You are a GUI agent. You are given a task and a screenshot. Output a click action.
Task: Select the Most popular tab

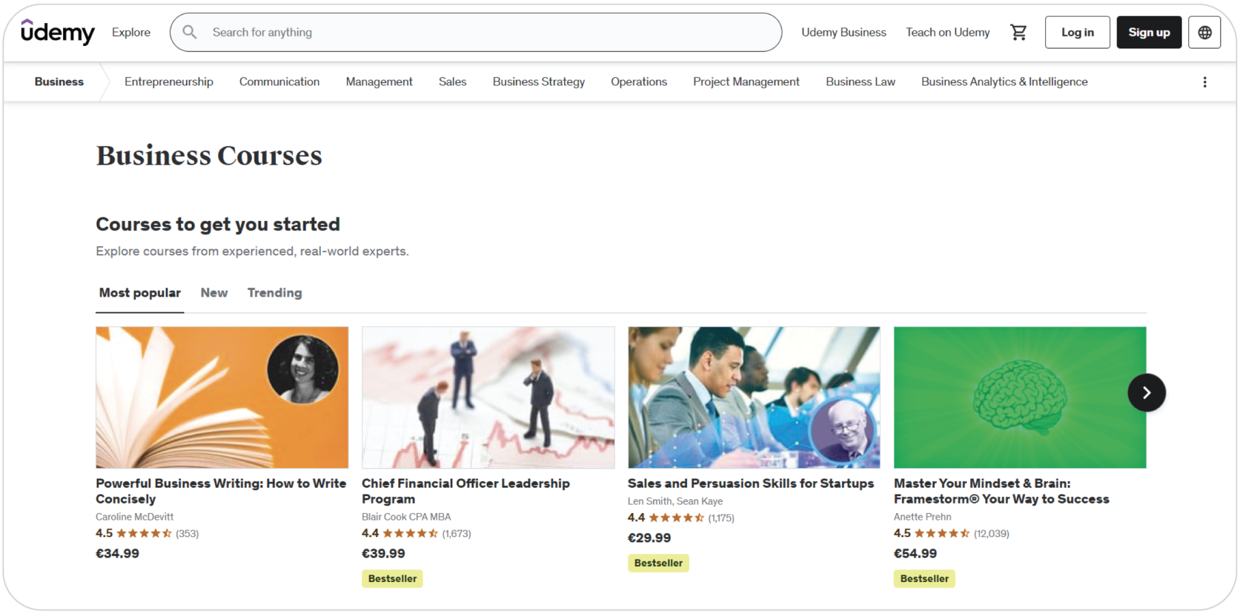(140, 293)
